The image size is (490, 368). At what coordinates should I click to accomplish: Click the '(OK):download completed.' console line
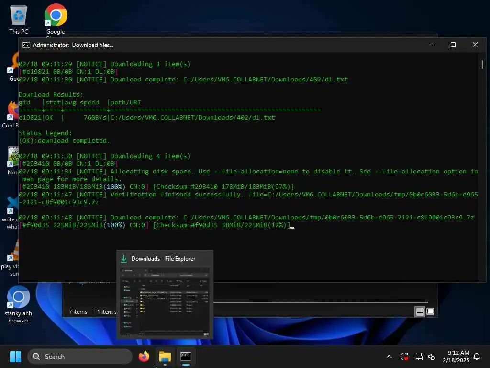(x=65, y=141)
